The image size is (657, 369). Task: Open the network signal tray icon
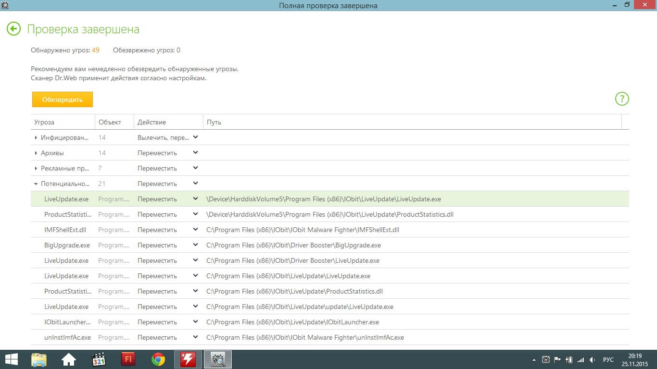pyautogui.click(x=581, y=359)
